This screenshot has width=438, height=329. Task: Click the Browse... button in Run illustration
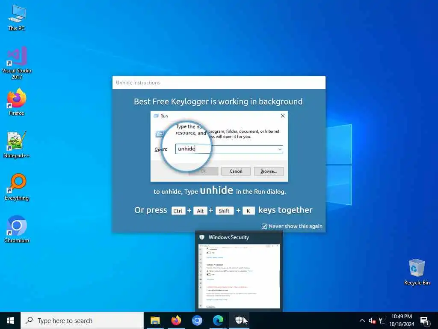coord(269,171)
